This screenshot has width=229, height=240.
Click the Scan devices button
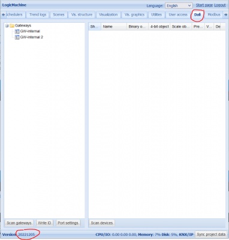tap(102, 223)
